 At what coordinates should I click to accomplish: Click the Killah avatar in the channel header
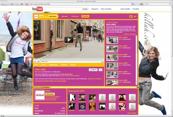[x=36, y=16]
